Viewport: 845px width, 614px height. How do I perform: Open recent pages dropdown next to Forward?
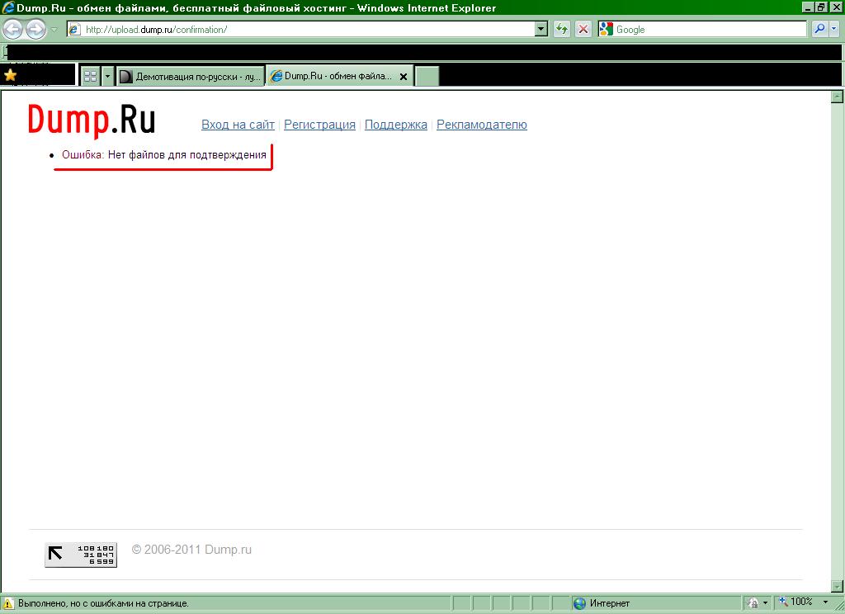[54, 30]
